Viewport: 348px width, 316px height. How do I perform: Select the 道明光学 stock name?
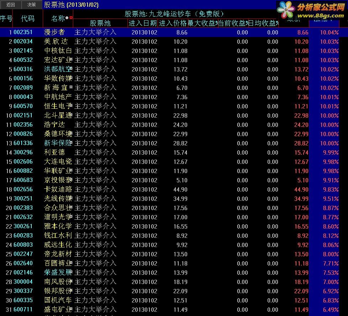58,217
